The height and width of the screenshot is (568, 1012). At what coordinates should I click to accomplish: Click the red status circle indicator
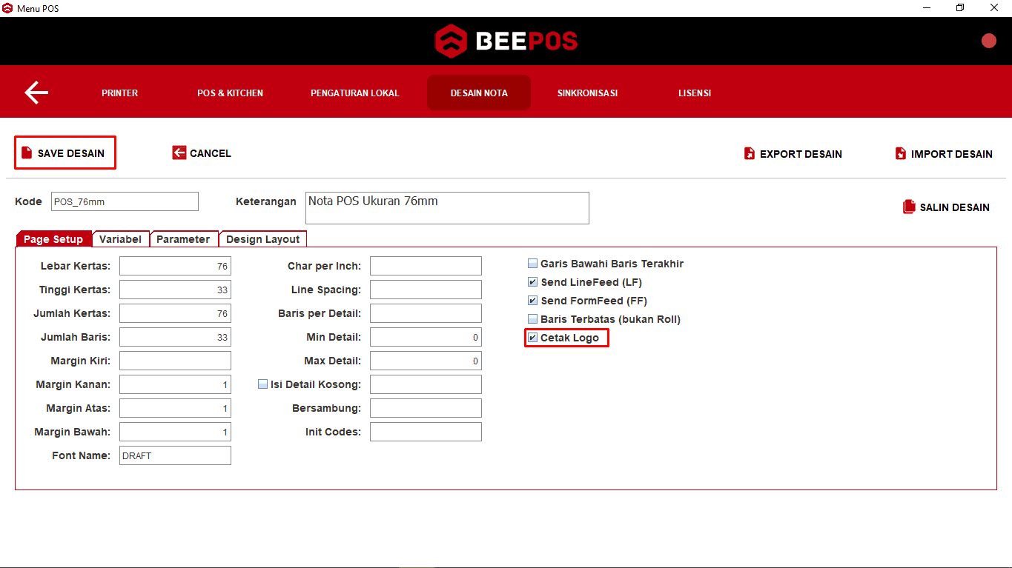[x=988, y=41]
